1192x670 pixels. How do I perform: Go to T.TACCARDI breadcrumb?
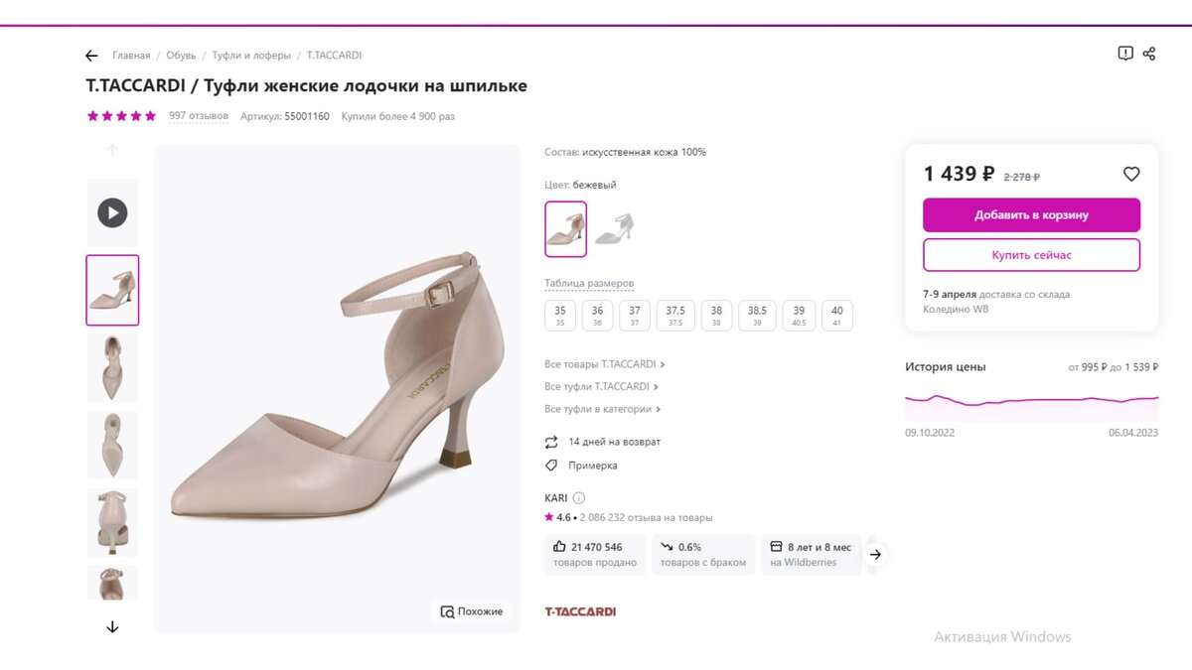click(334, 56)
